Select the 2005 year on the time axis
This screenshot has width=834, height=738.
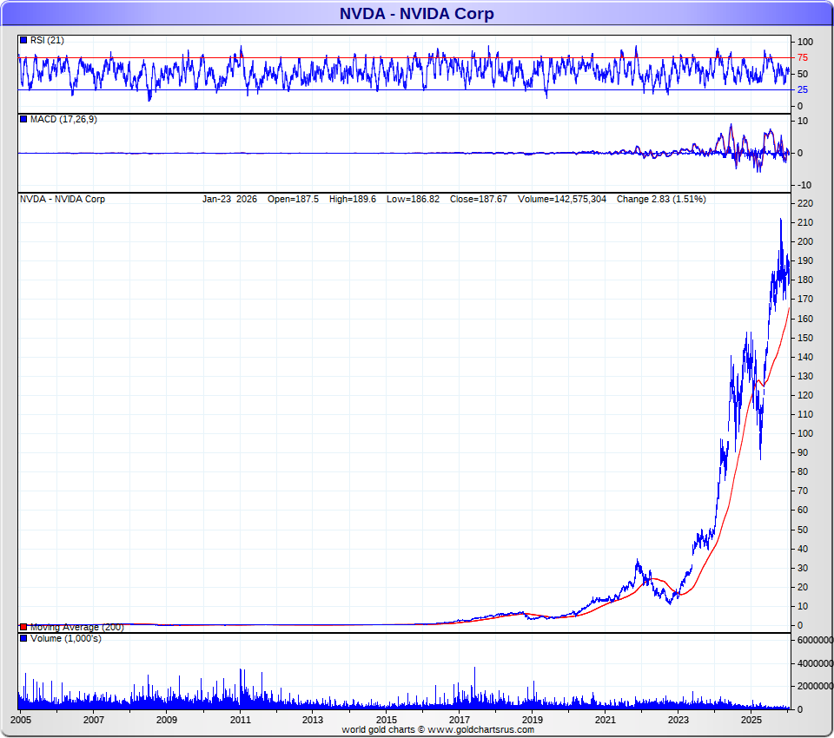(21, 720)
